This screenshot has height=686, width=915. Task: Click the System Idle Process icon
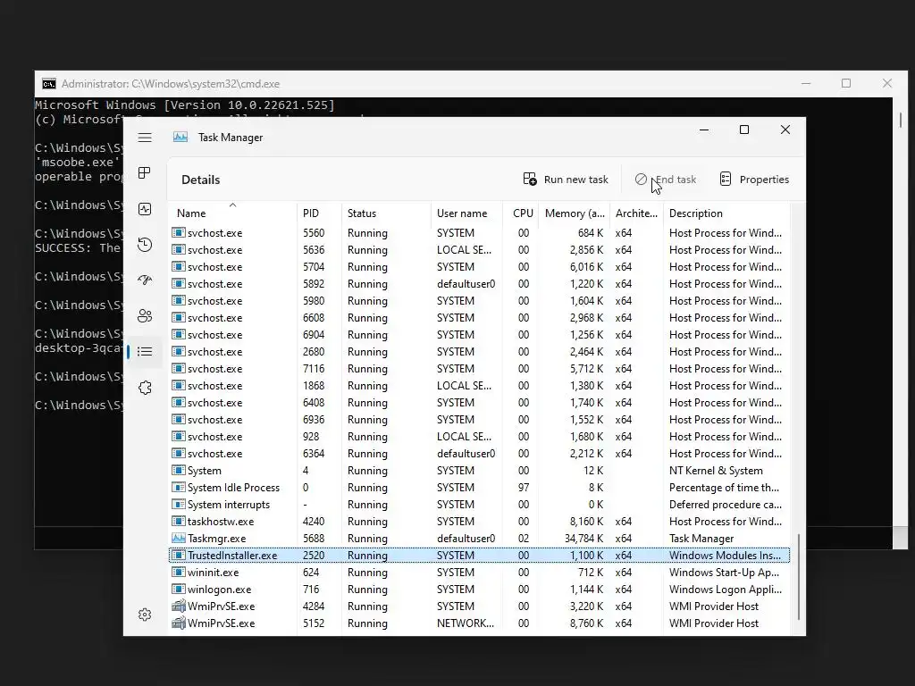pos(179,488)
